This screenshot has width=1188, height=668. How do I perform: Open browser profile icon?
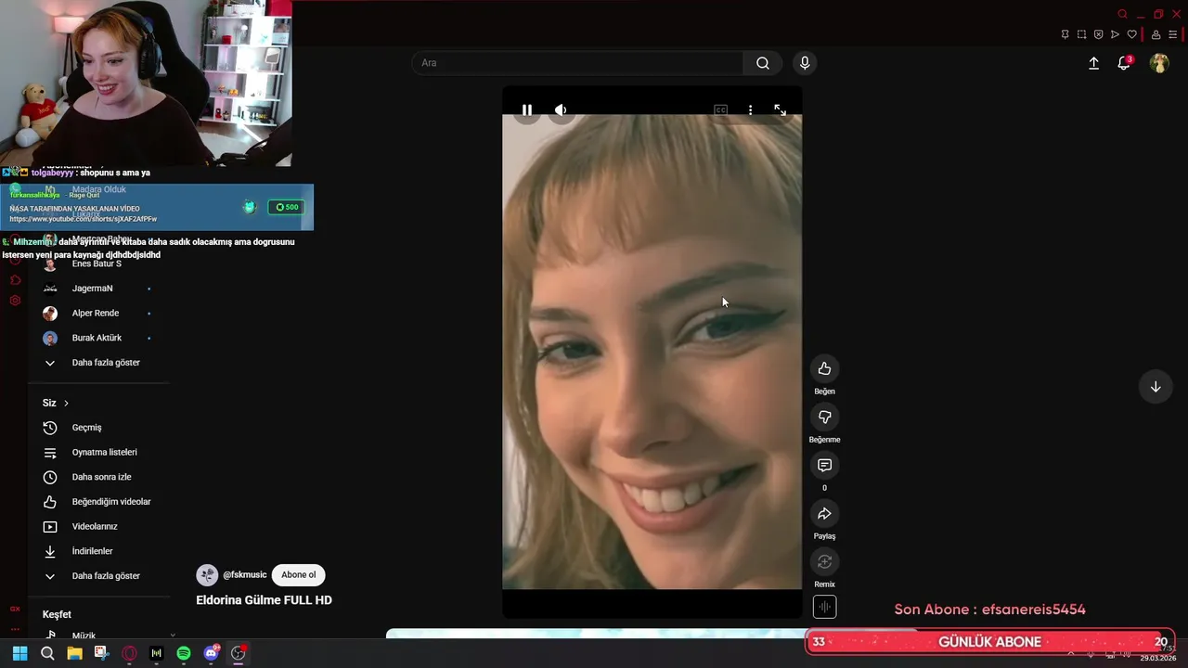(x=1156, y=34)
